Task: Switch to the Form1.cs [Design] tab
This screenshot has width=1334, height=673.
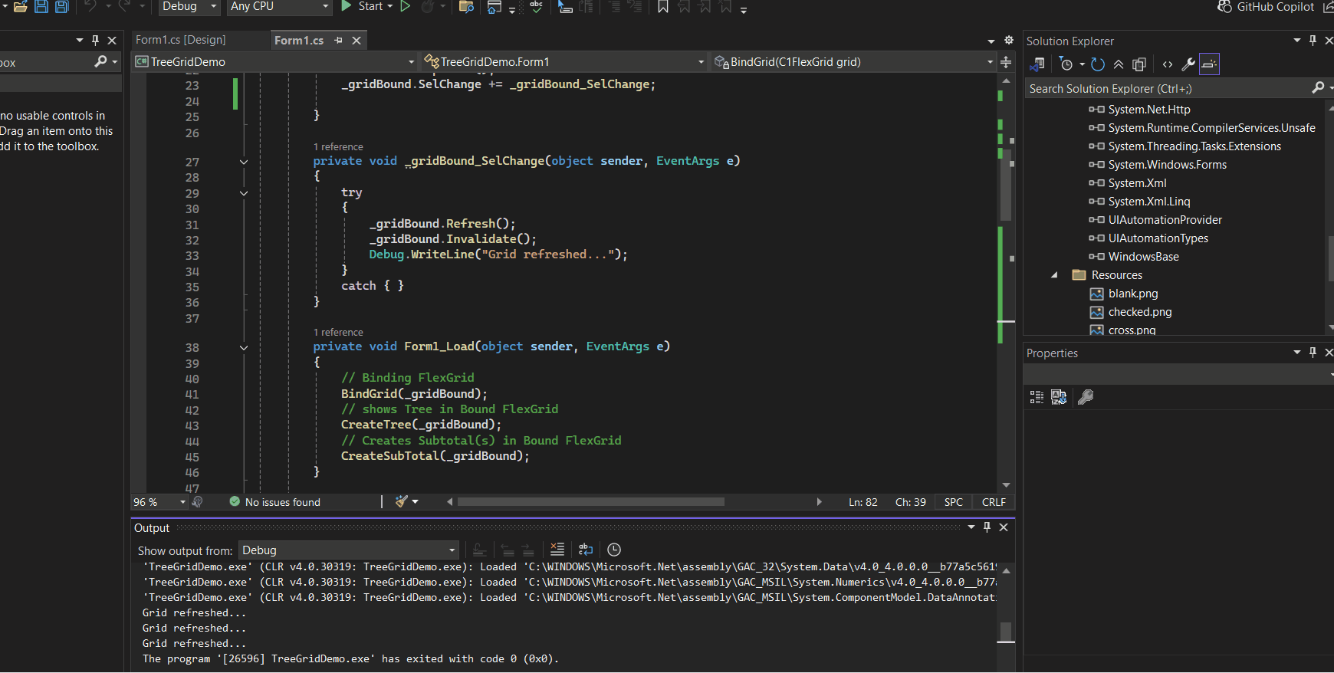Action: [x=181, y=40]
